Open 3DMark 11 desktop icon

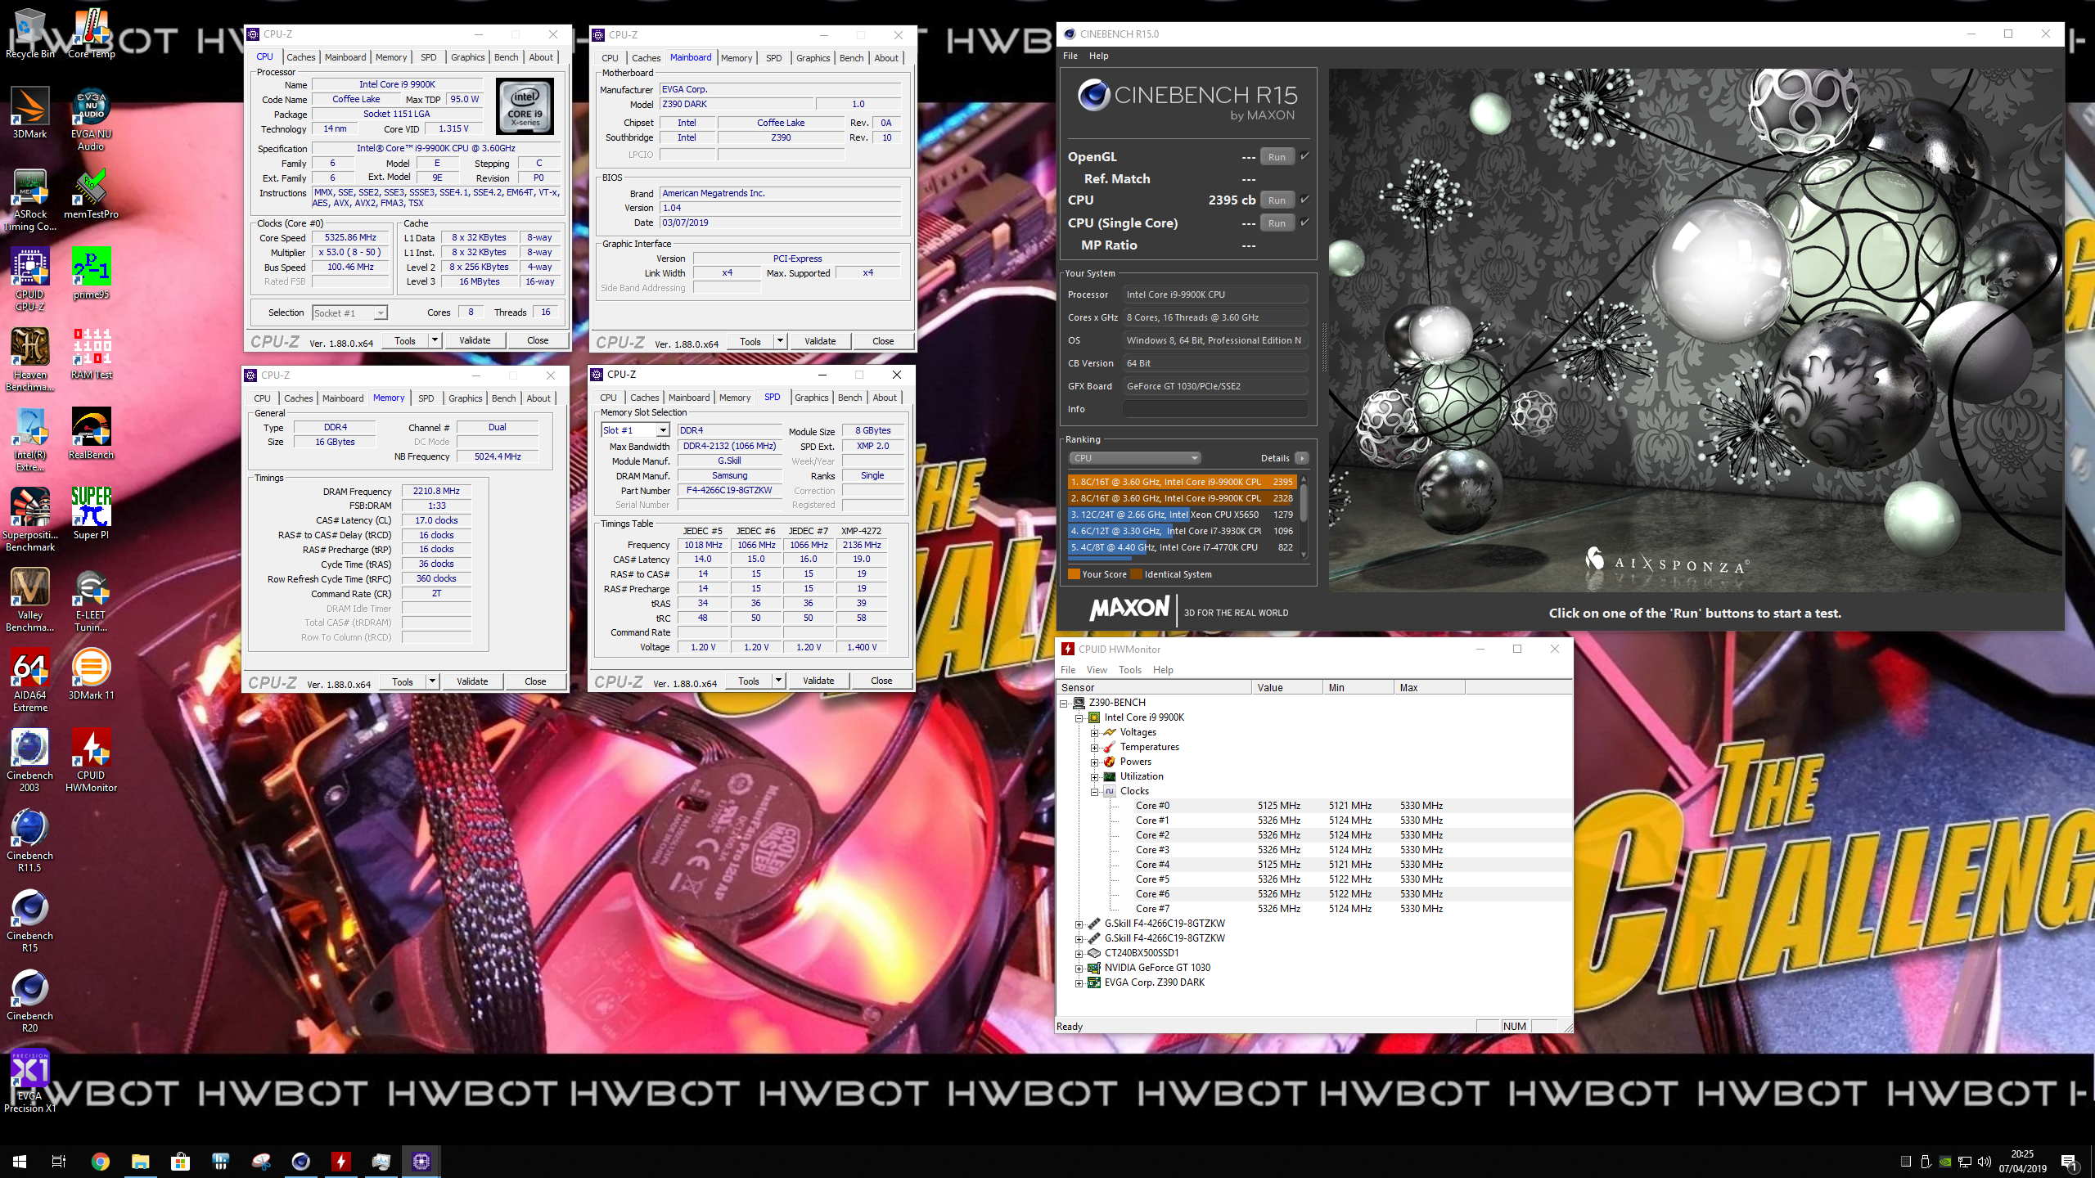[91, 674]
